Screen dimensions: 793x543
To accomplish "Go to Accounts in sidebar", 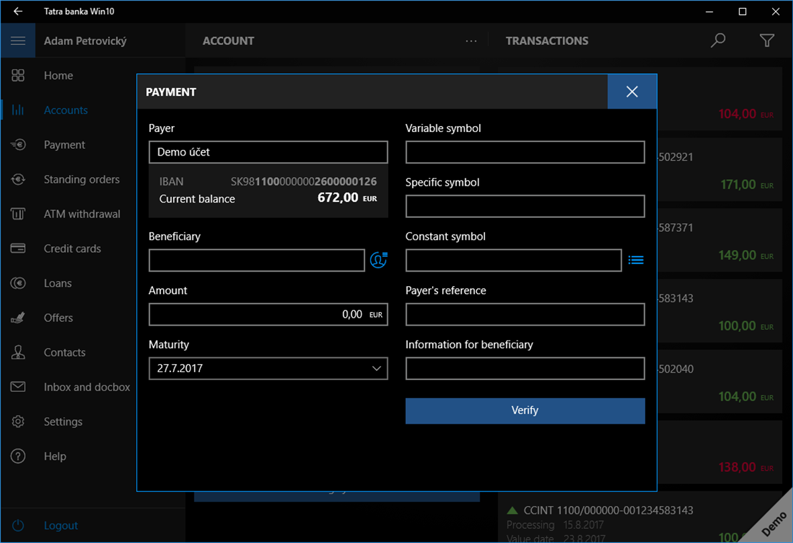I will [x=66, y=110].
